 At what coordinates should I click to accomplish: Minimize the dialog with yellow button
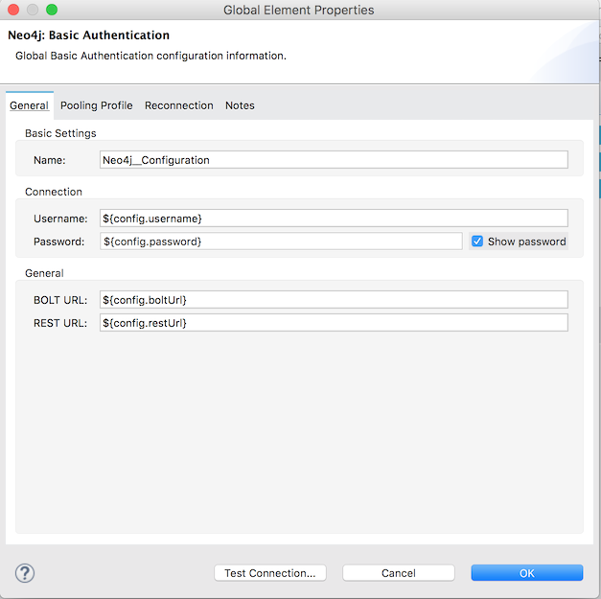tap(33, 10)
